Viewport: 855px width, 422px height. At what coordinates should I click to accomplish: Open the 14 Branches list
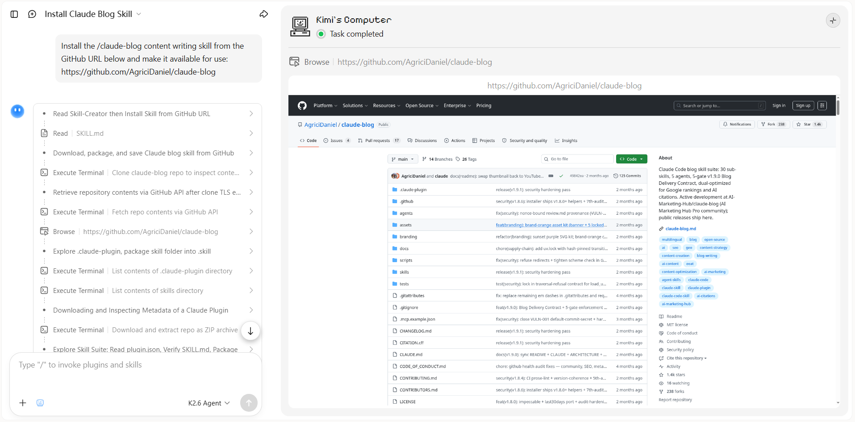(437, 159)
